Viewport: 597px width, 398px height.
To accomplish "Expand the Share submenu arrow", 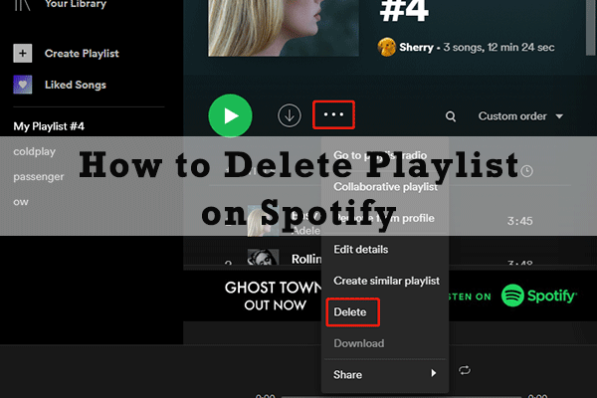I will 432,374.
